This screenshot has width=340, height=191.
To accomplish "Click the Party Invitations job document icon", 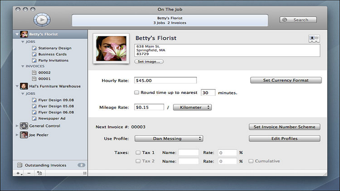I will 34,60.
